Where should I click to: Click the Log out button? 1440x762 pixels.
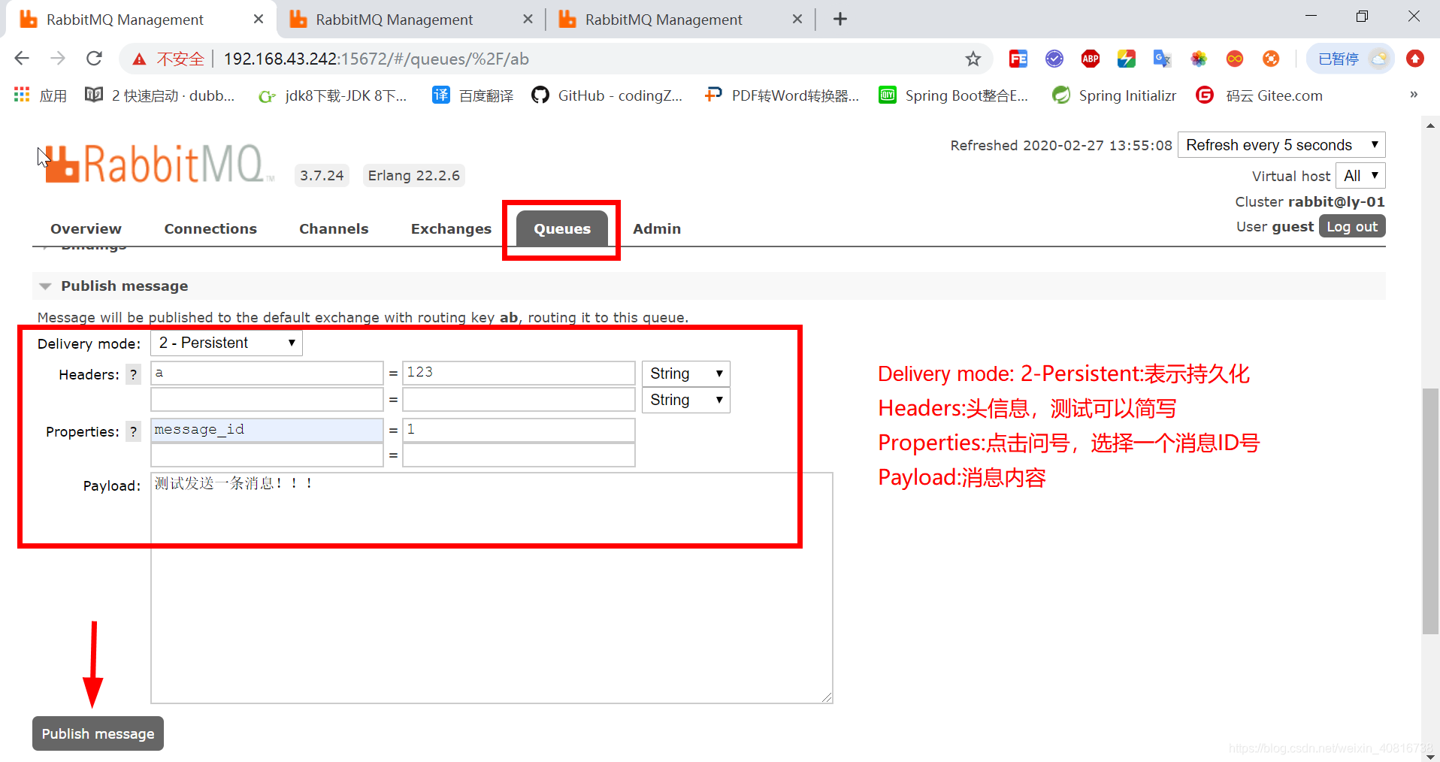[x=1352, y=226]
